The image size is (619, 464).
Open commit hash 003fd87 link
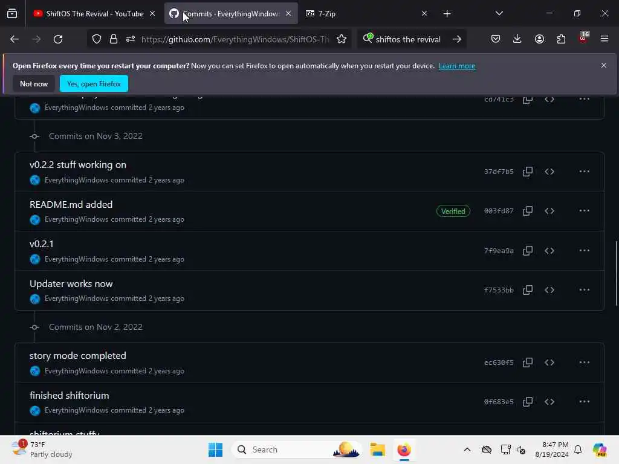point(499,211)
